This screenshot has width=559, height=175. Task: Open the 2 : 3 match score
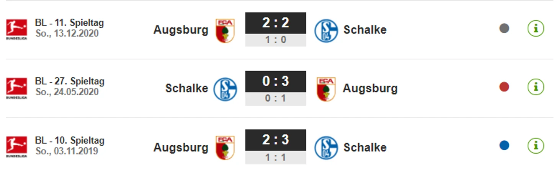[275, 140]
